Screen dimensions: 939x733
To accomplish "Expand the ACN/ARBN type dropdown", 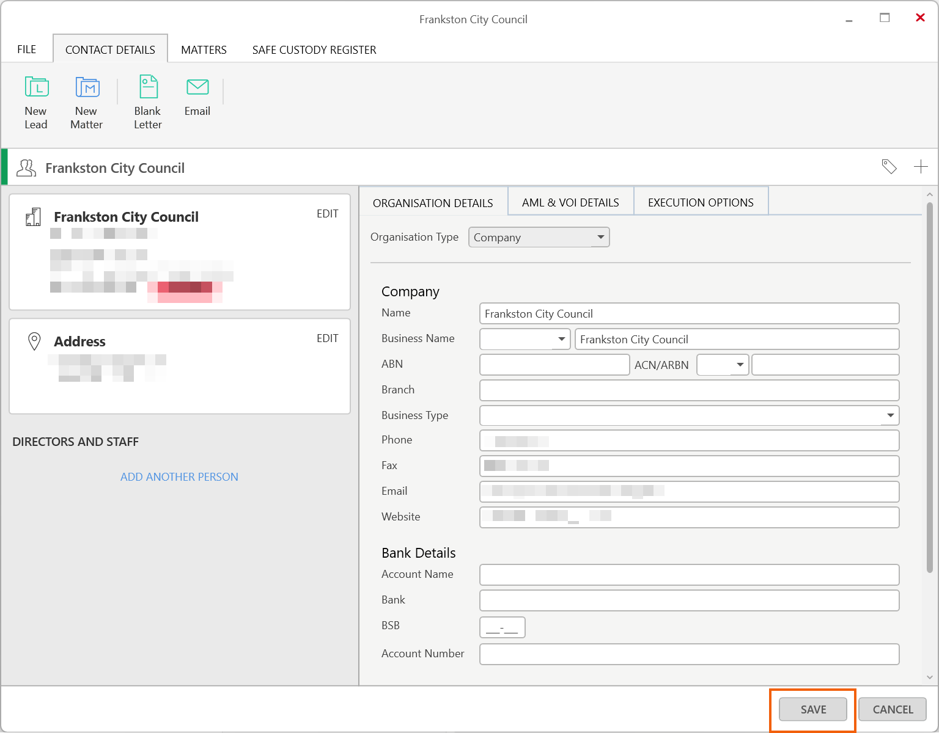I will pyautogui.click(x=740, y=365).
